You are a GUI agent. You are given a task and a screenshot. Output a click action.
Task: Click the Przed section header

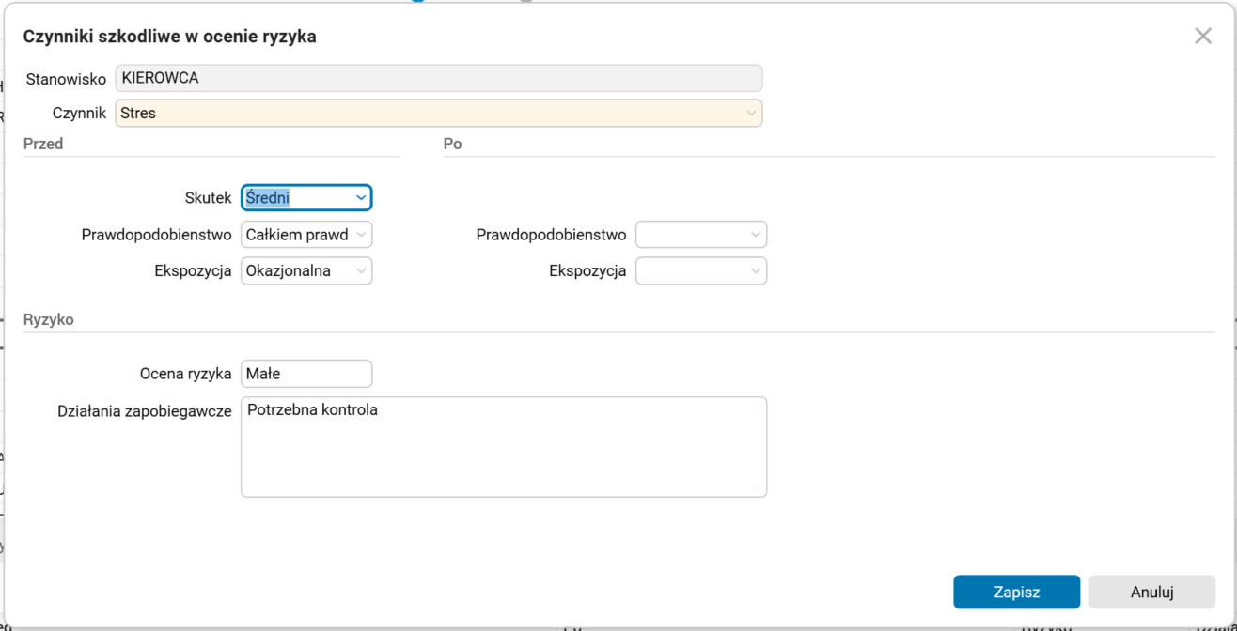[43, 145]
